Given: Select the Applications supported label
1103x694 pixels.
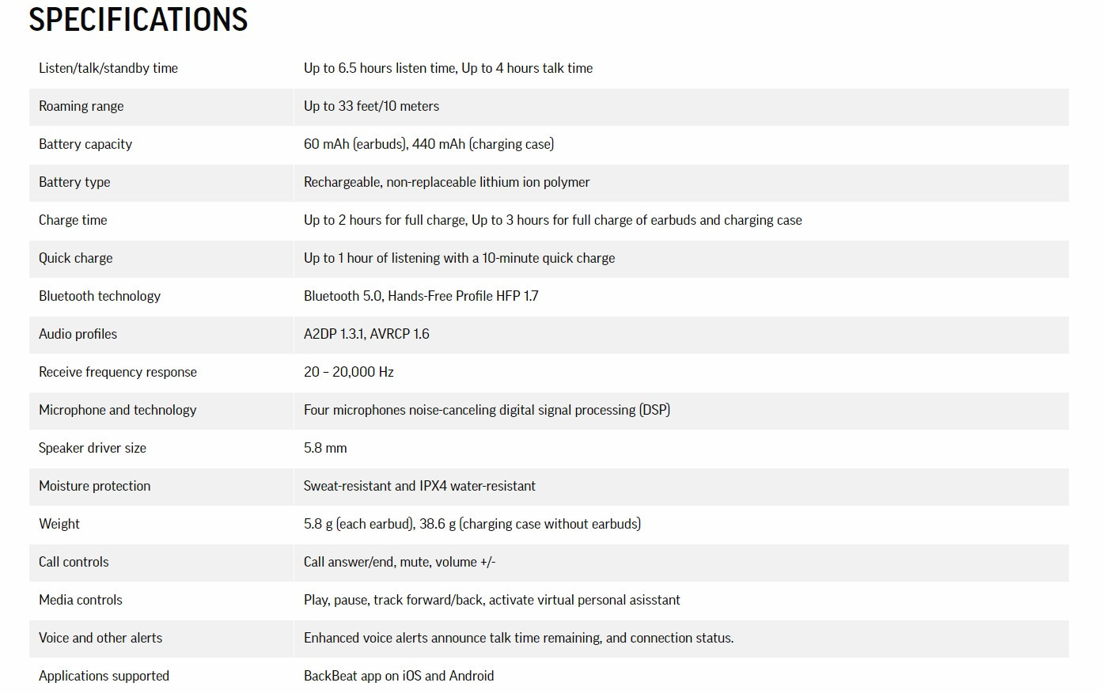Looking at the screenshot, I should coord(104,676).
